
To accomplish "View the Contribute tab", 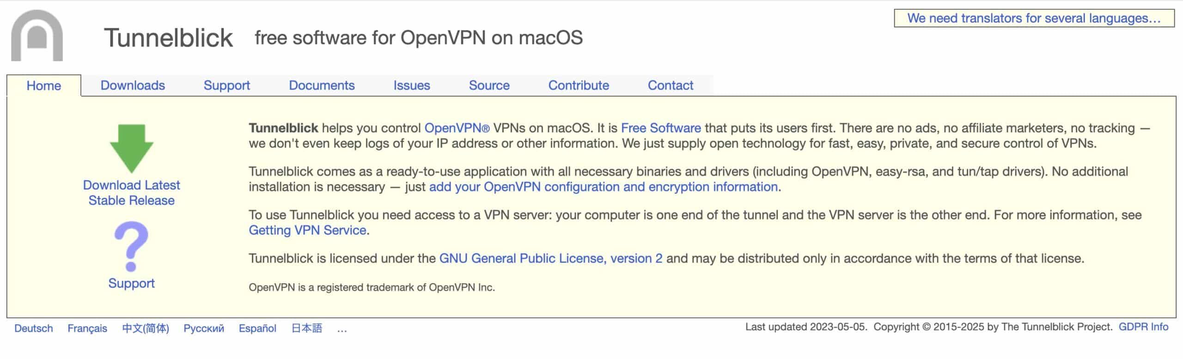I will point(579,85).
